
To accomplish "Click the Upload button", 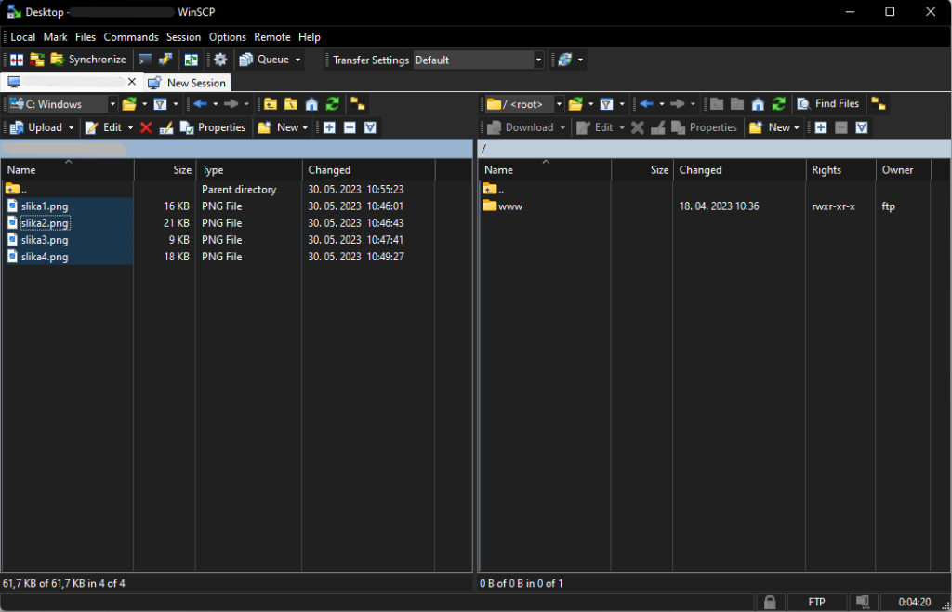I will coord(36,127).
